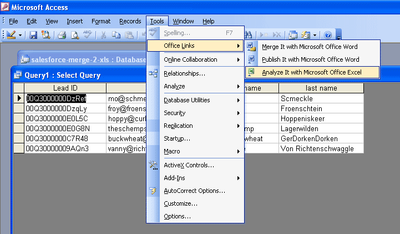The width and height of the screenshot is (400, 234).
Task: Click the Cut scissors toolbar icon
Action: (103, 35)
